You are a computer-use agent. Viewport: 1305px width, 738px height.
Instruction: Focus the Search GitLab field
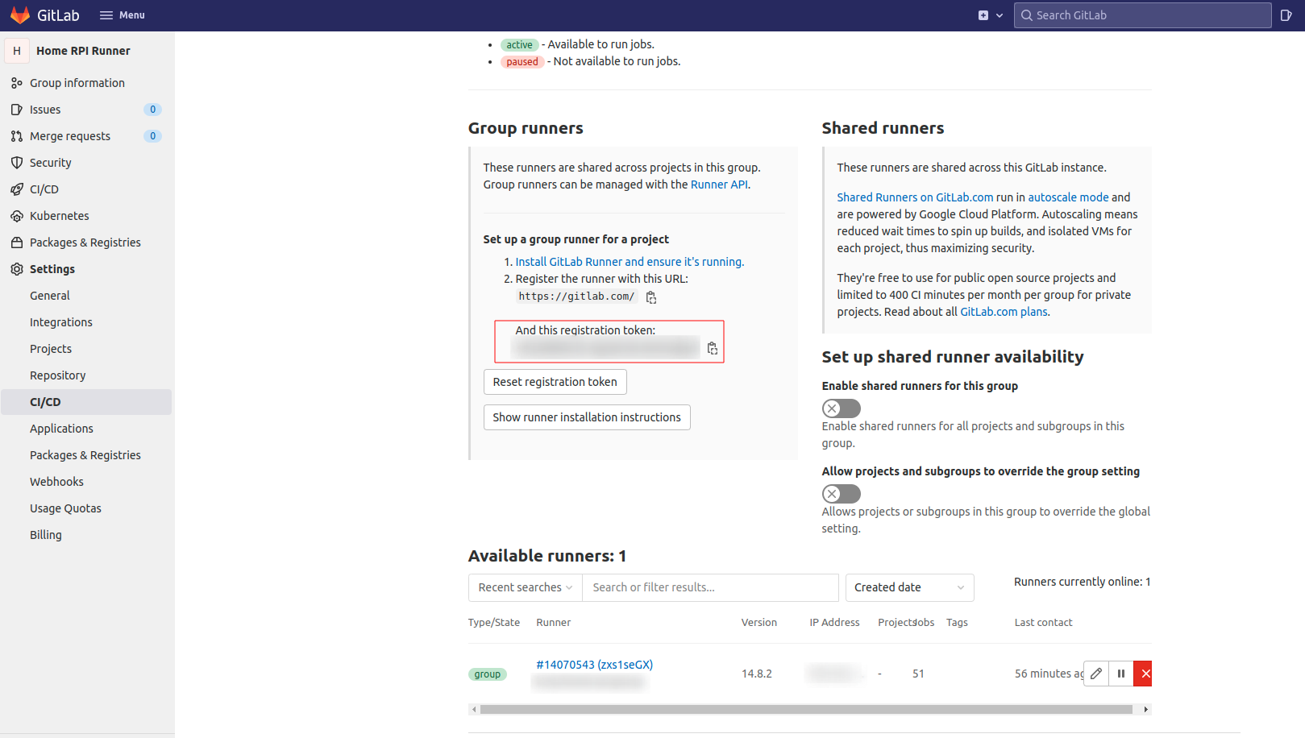(1142, 15)
